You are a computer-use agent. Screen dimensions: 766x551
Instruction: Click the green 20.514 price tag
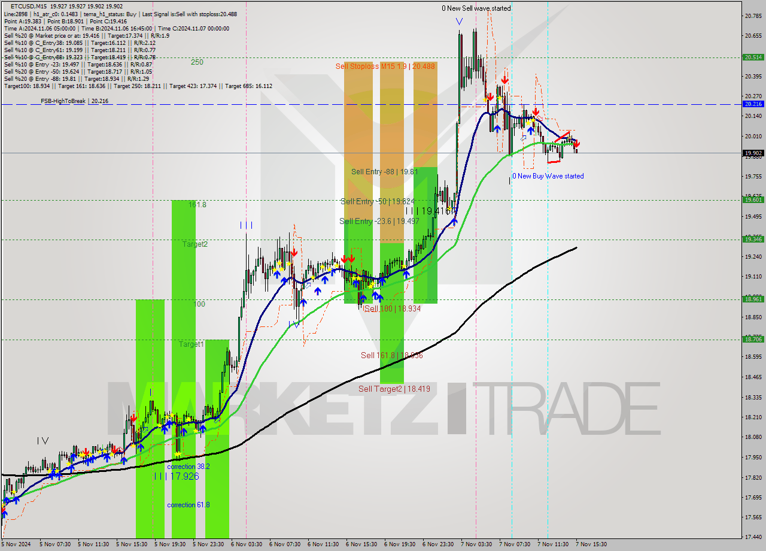753,57
